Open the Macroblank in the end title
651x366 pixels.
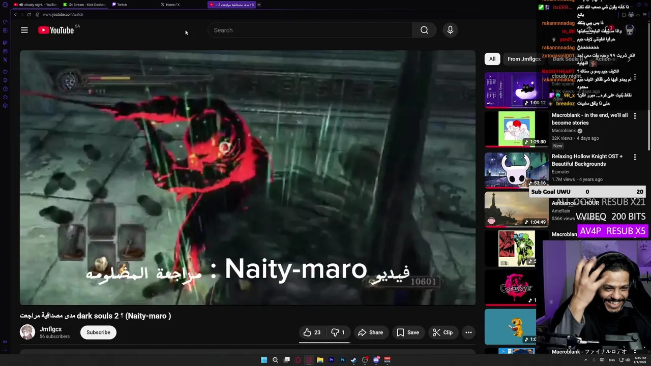click(x=590, y=119)
